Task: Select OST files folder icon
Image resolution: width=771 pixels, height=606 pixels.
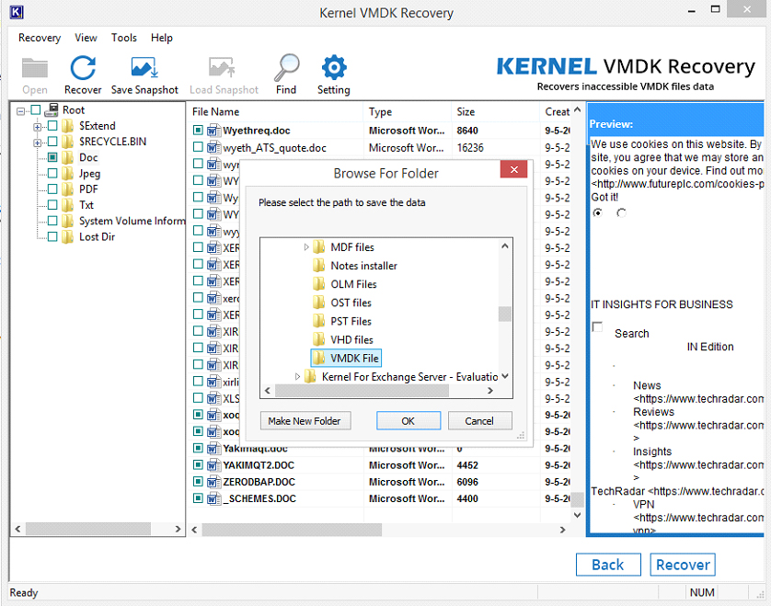Action: [x=318, y=303]
